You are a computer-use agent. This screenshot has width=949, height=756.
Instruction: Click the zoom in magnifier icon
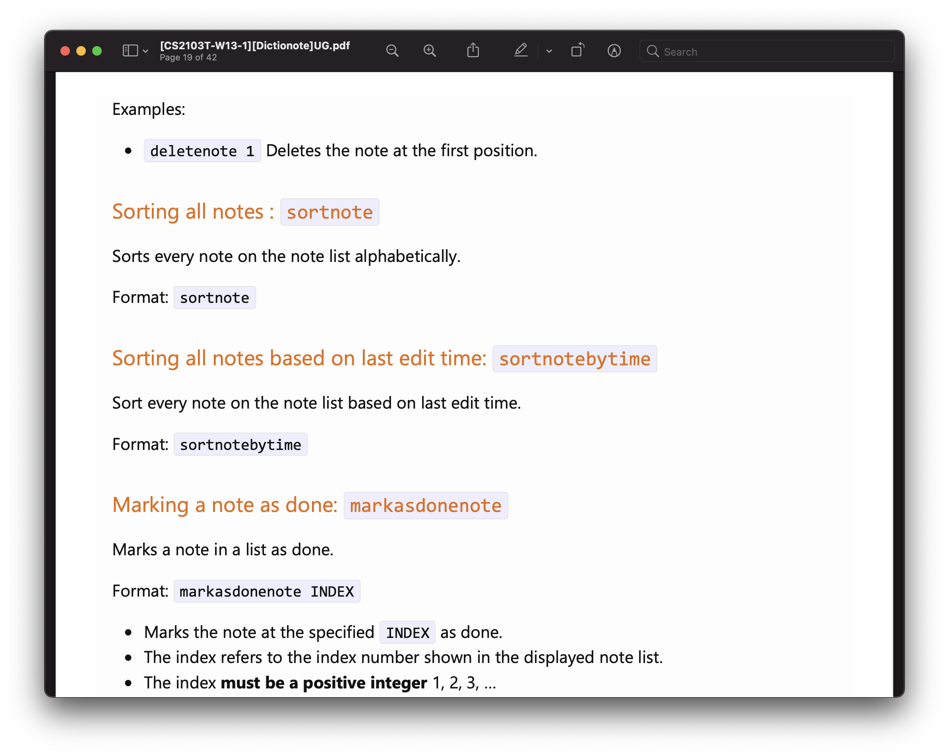click(x=430, y=51)
